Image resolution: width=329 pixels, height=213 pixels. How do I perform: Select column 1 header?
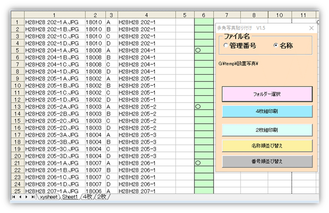(54, 15)
